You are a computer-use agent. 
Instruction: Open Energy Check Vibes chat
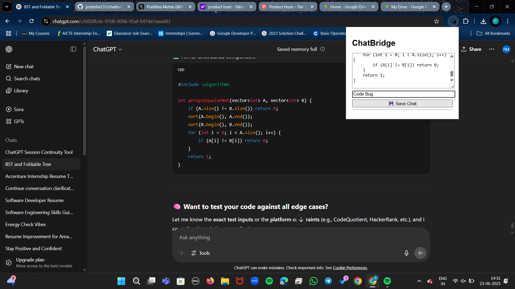tap(41, 225)
